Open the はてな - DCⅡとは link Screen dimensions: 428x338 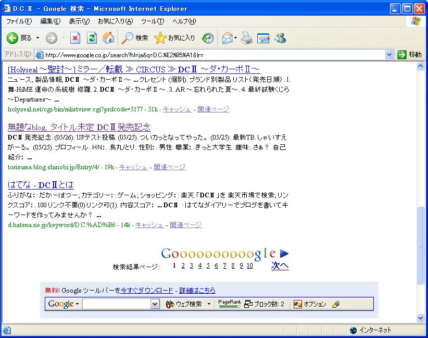[x=41, y=185]
